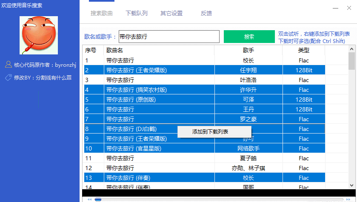Click the song list vertical scrollbar thumb
Screen dimensions: 357x202
point(351,61)
